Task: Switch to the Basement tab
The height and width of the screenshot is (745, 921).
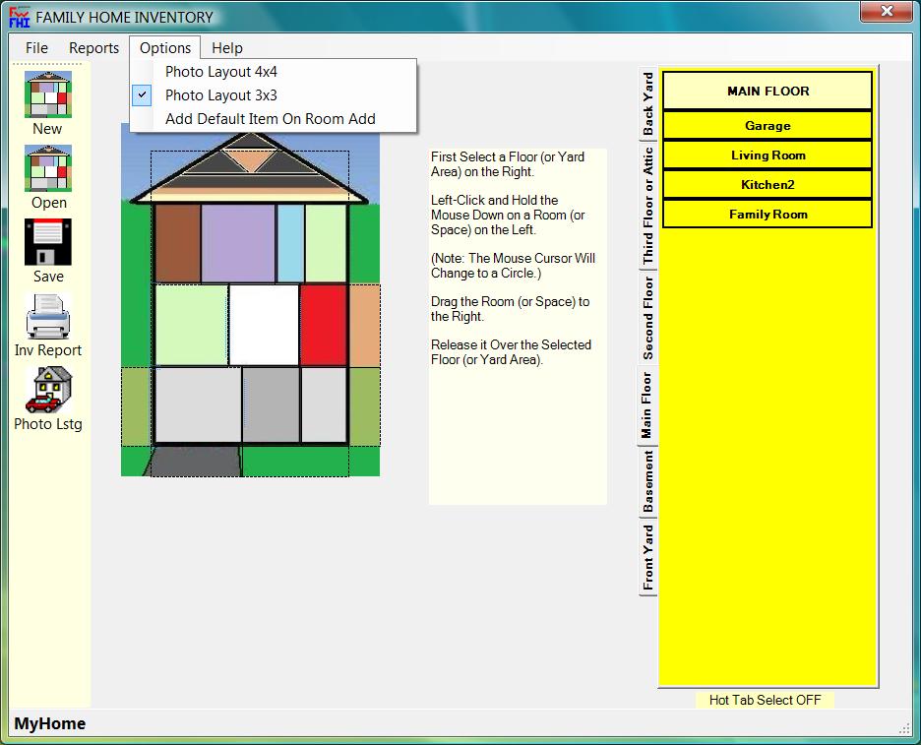Action: tap(647, 481)
